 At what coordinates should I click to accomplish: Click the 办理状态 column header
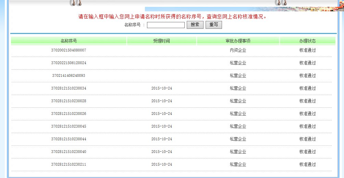308,41
